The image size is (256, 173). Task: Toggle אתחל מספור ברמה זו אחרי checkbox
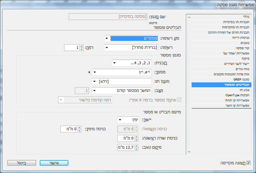179,100
